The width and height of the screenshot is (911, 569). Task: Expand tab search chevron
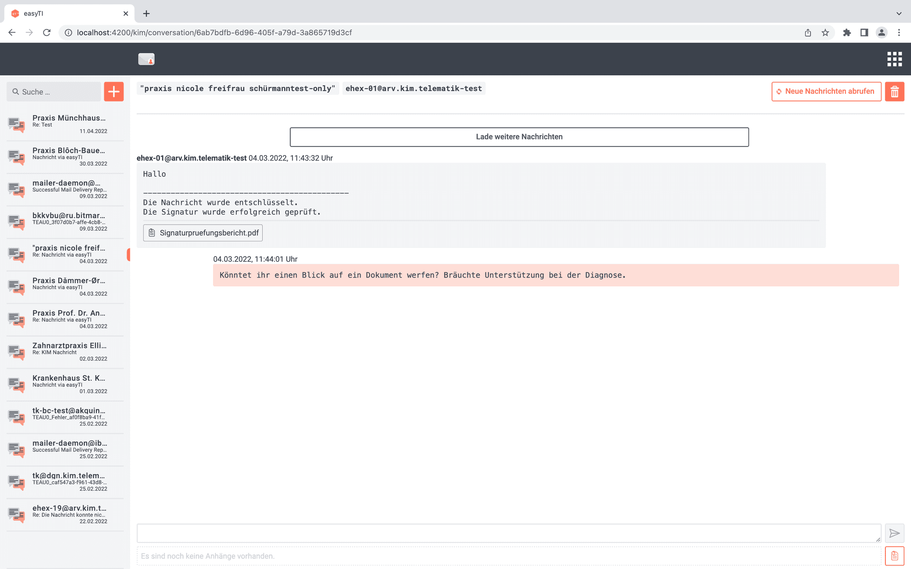(899, 13)
